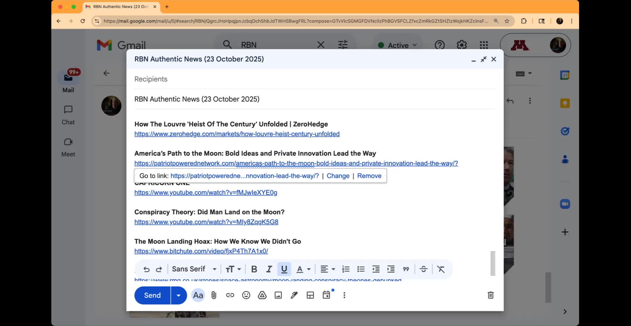Follow the Go to link URL in popup
The image size is (631, 326).
(x=245, y=176)
